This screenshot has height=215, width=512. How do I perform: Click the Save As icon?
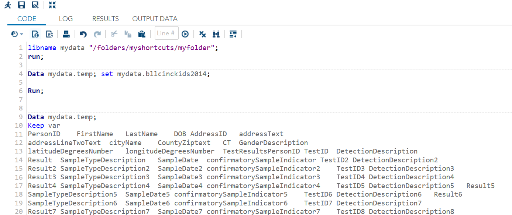pyautogui.click(x=35, y=5)
